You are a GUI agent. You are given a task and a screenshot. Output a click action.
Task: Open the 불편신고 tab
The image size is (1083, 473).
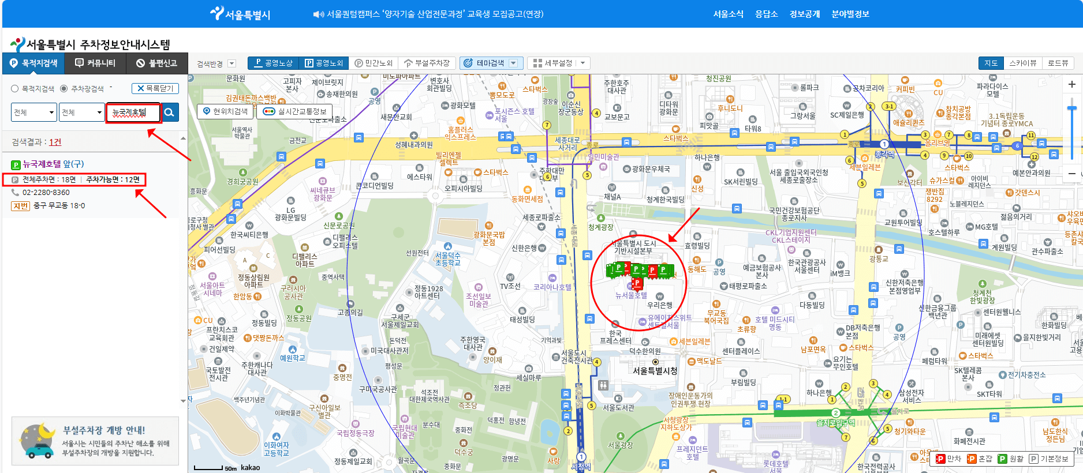pos(156,63)
